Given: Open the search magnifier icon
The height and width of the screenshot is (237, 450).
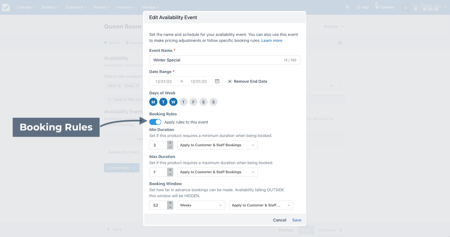Looking at the screenshot, I should (x=347, y=7).
